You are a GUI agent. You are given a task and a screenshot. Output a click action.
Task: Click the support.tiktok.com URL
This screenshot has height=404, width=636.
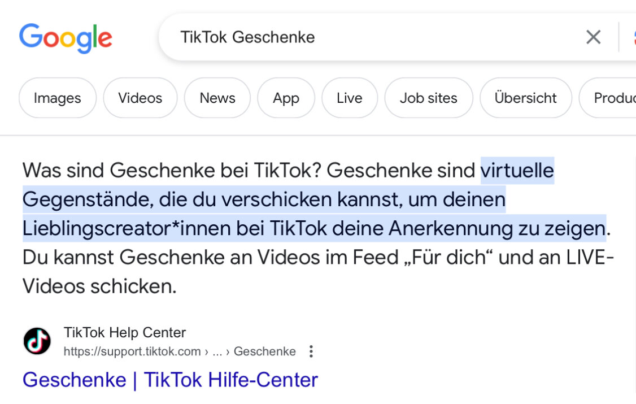tap(132, 351)
